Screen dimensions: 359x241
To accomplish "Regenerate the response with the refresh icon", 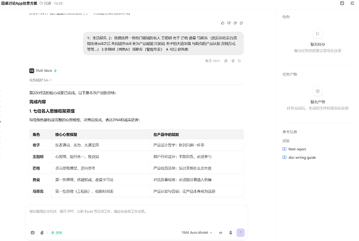I will (241, 23).
